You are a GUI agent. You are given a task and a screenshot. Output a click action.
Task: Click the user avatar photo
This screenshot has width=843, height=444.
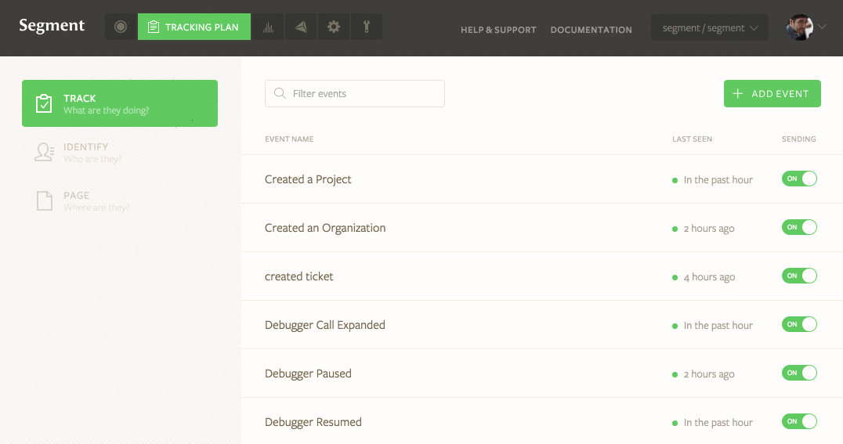[x=799, y=27]
